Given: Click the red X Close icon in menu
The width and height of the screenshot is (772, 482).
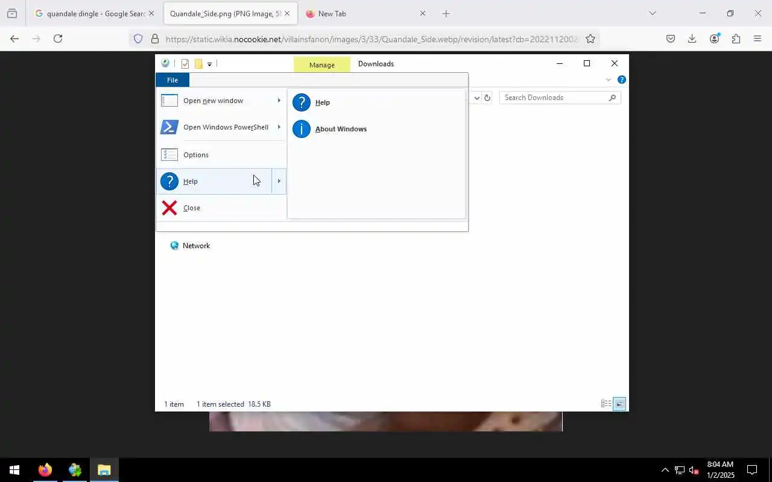Looking at the screenshot, I should [169, 208].
